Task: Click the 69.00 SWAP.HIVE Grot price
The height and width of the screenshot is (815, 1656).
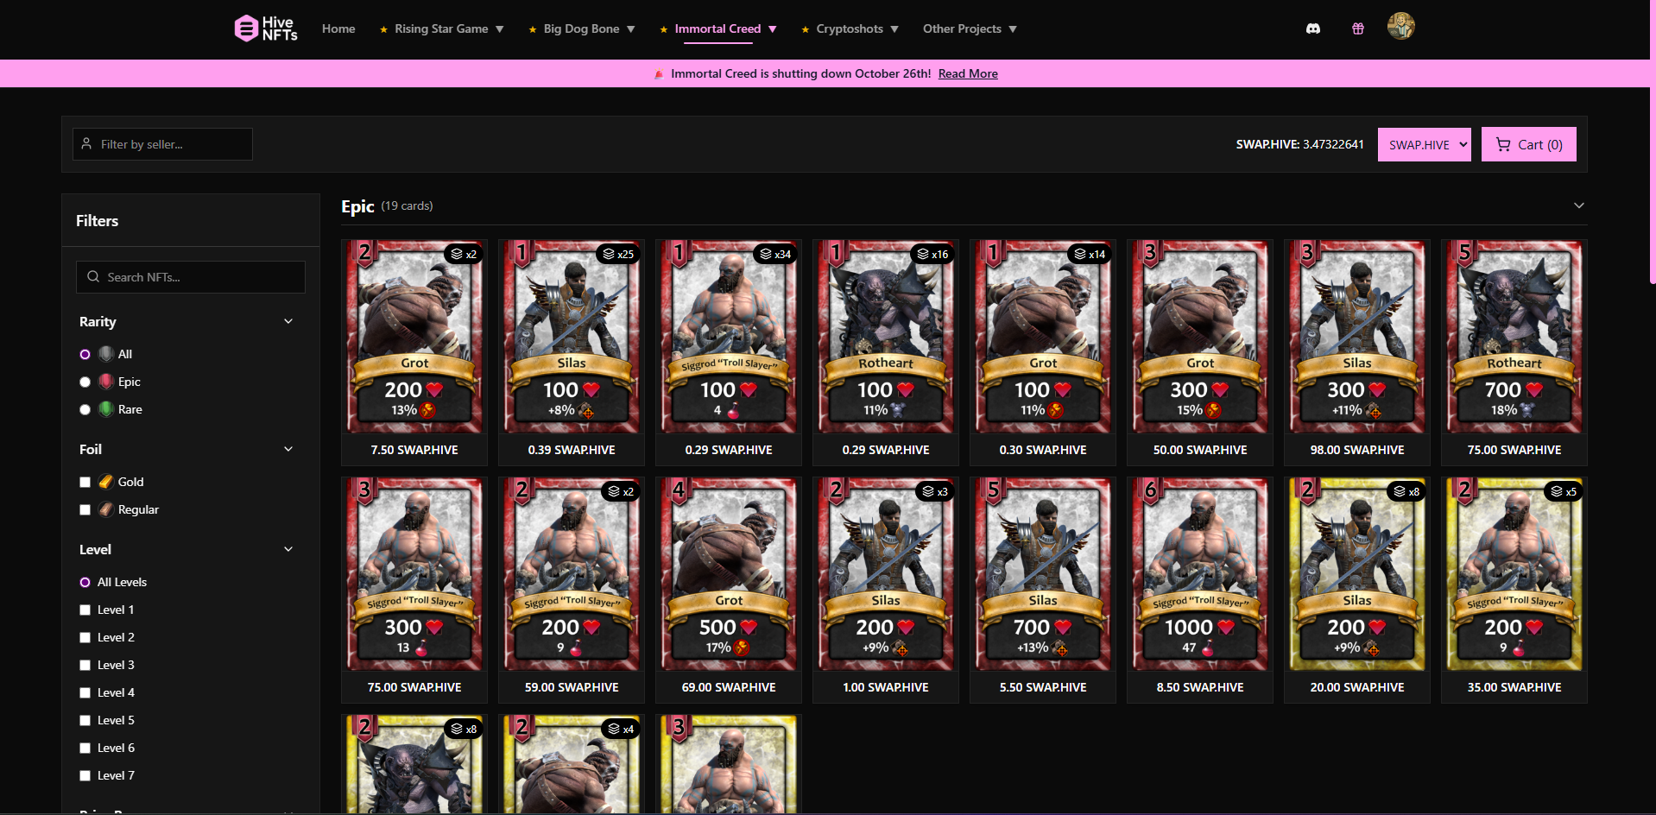Action: pyautogui.click(x=729, y=687)
